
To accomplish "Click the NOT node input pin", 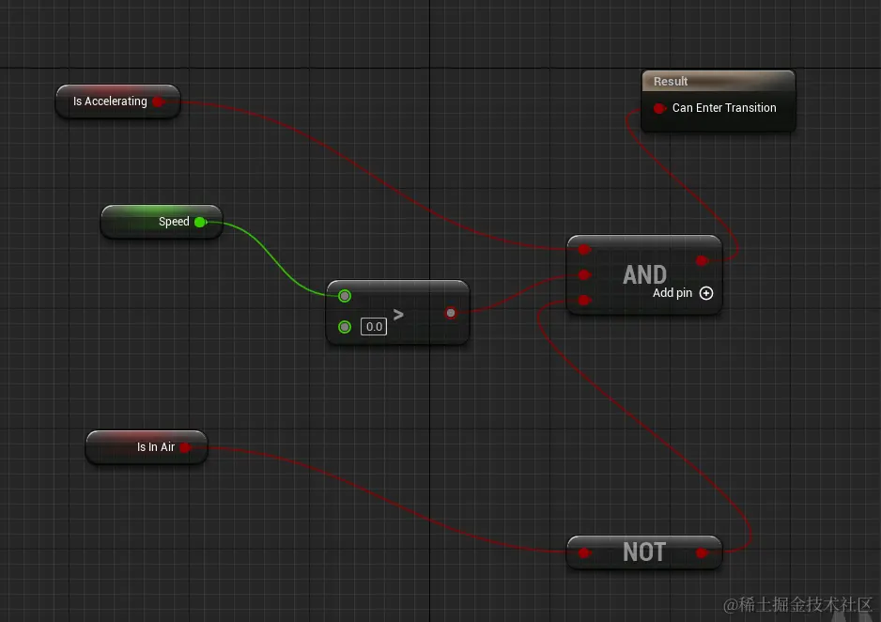I will [x=584, y=552].
